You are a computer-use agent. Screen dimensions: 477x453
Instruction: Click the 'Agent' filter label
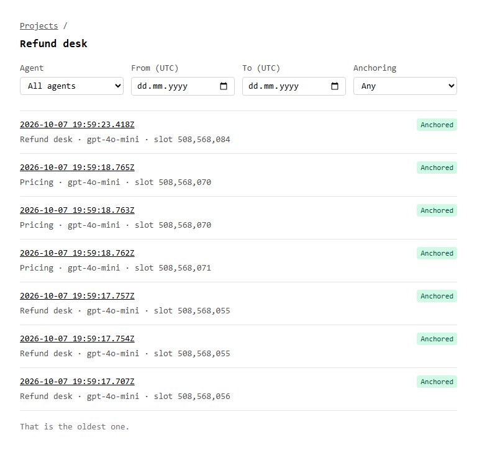pos(32,68)
